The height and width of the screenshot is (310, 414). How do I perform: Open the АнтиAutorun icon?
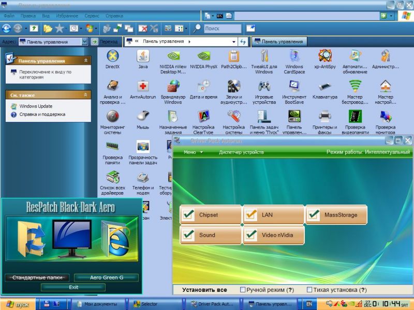[x=143, y=86]
